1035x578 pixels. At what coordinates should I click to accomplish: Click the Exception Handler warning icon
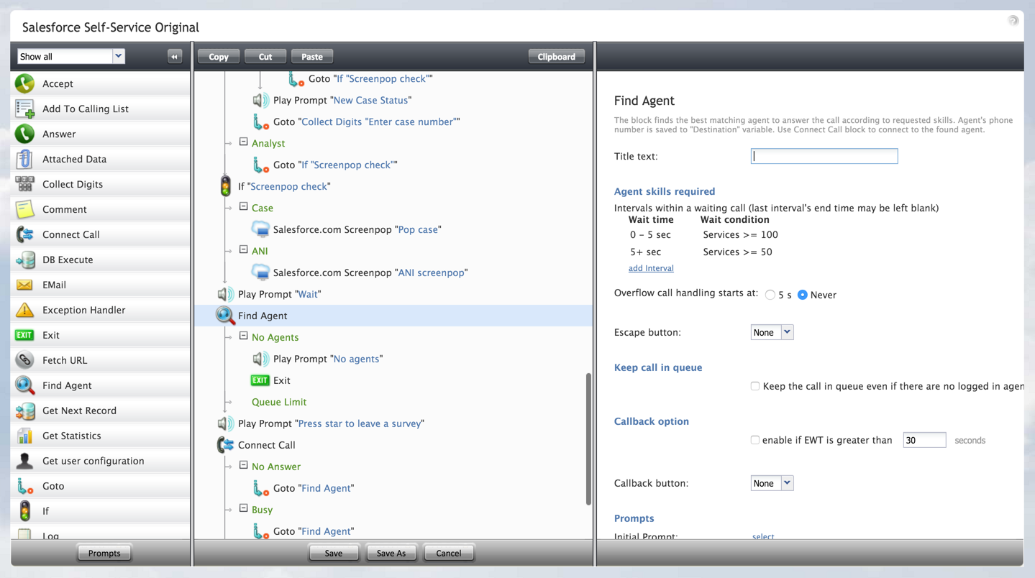[x=24, y=310]
